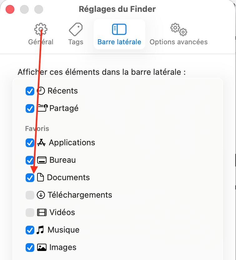
Task: Click the Vidéos film strip icon
Action: [x=42, y=213]
